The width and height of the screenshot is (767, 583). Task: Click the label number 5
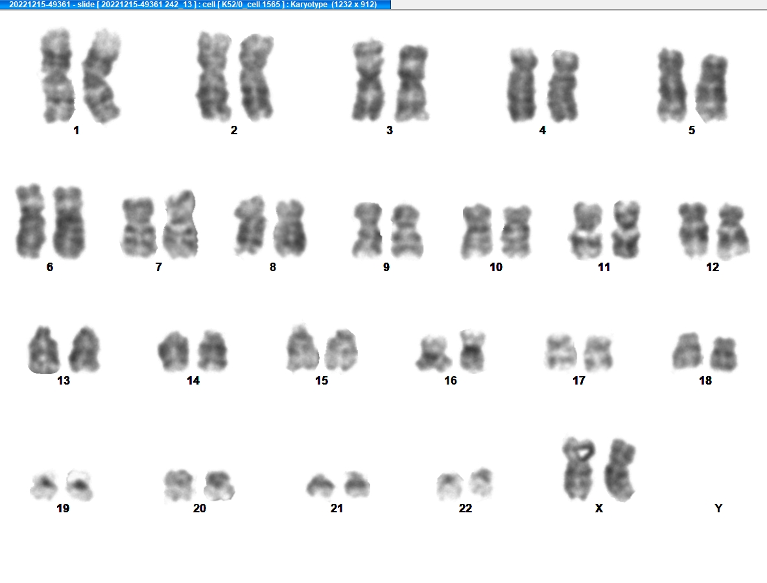tap(692, 130)
